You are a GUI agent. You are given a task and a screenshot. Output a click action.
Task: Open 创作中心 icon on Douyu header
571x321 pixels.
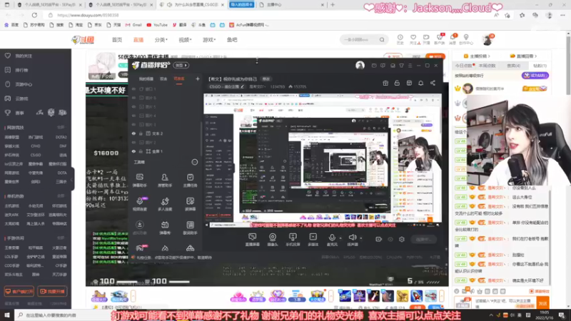pos(466,39)
